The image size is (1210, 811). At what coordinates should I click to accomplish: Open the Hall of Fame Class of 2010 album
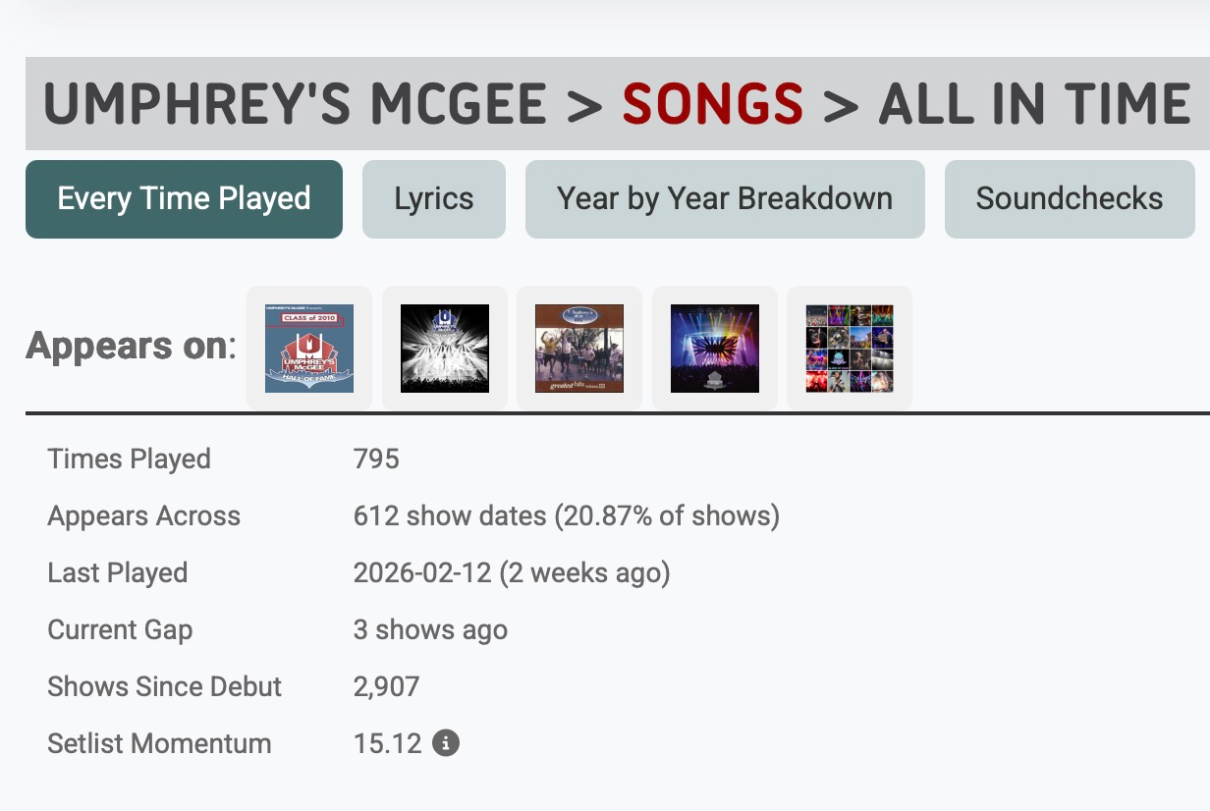point(309,349)
